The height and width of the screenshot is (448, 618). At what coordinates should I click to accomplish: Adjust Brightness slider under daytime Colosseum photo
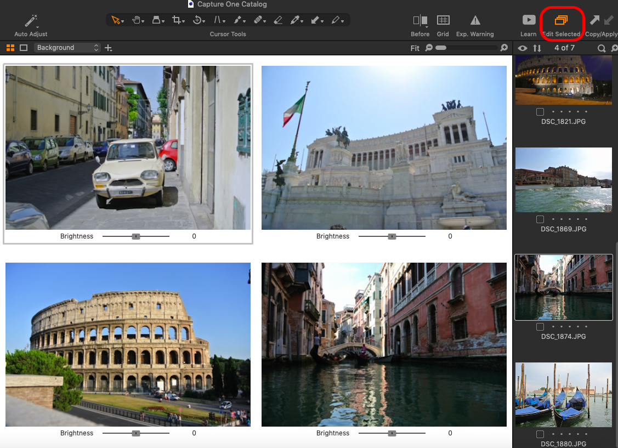(135, 433)
